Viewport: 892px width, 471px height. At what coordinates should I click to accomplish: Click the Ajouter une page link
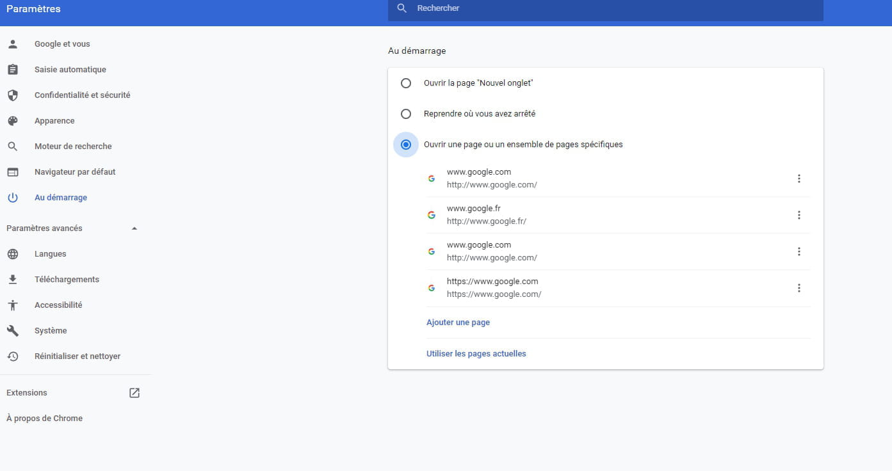(x=458, y=323)
